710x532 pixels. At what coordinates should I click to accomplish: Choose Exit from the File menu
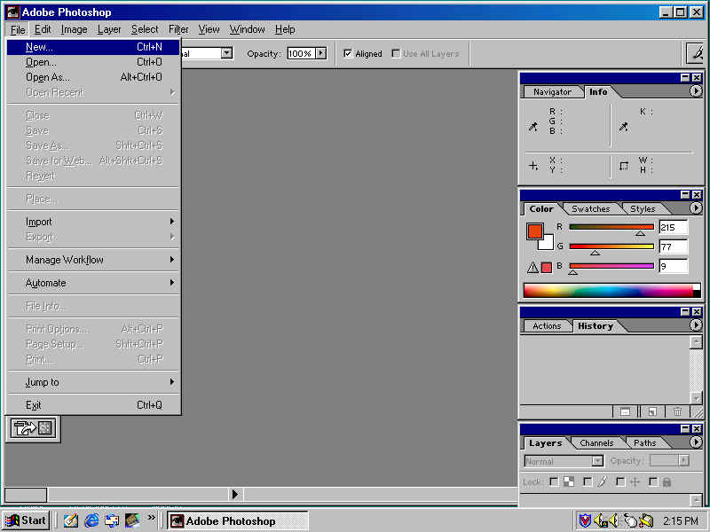[93, 405]
